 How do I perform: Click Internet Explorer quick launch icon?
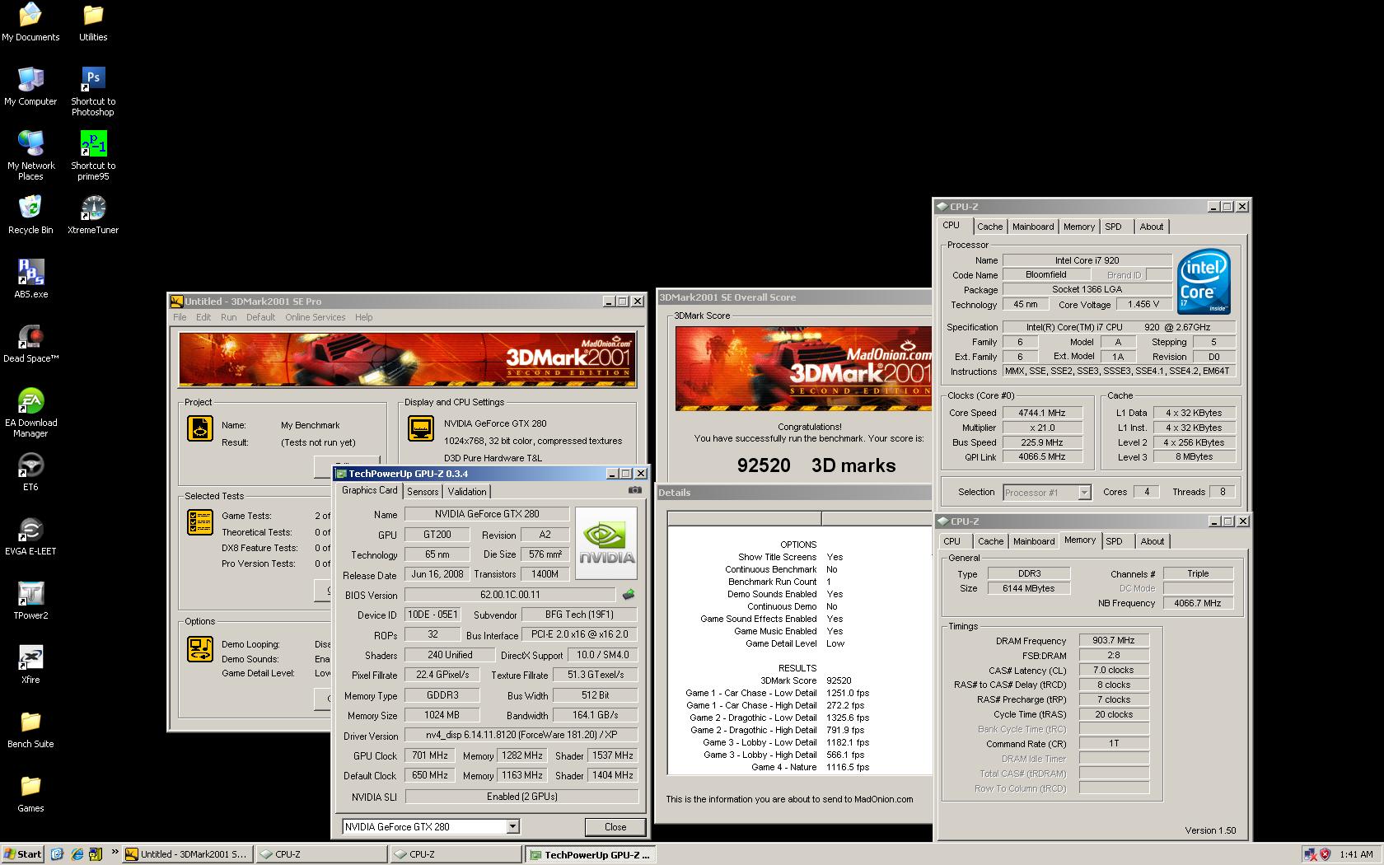(77, 854)
